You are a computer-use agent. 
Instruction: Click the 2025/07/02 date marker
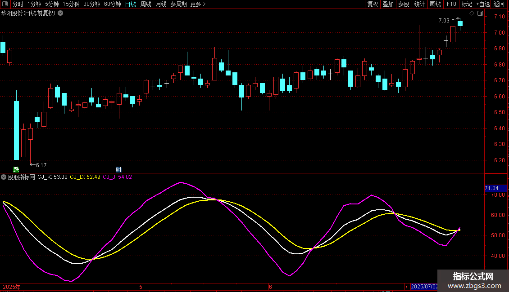(424, 287)
